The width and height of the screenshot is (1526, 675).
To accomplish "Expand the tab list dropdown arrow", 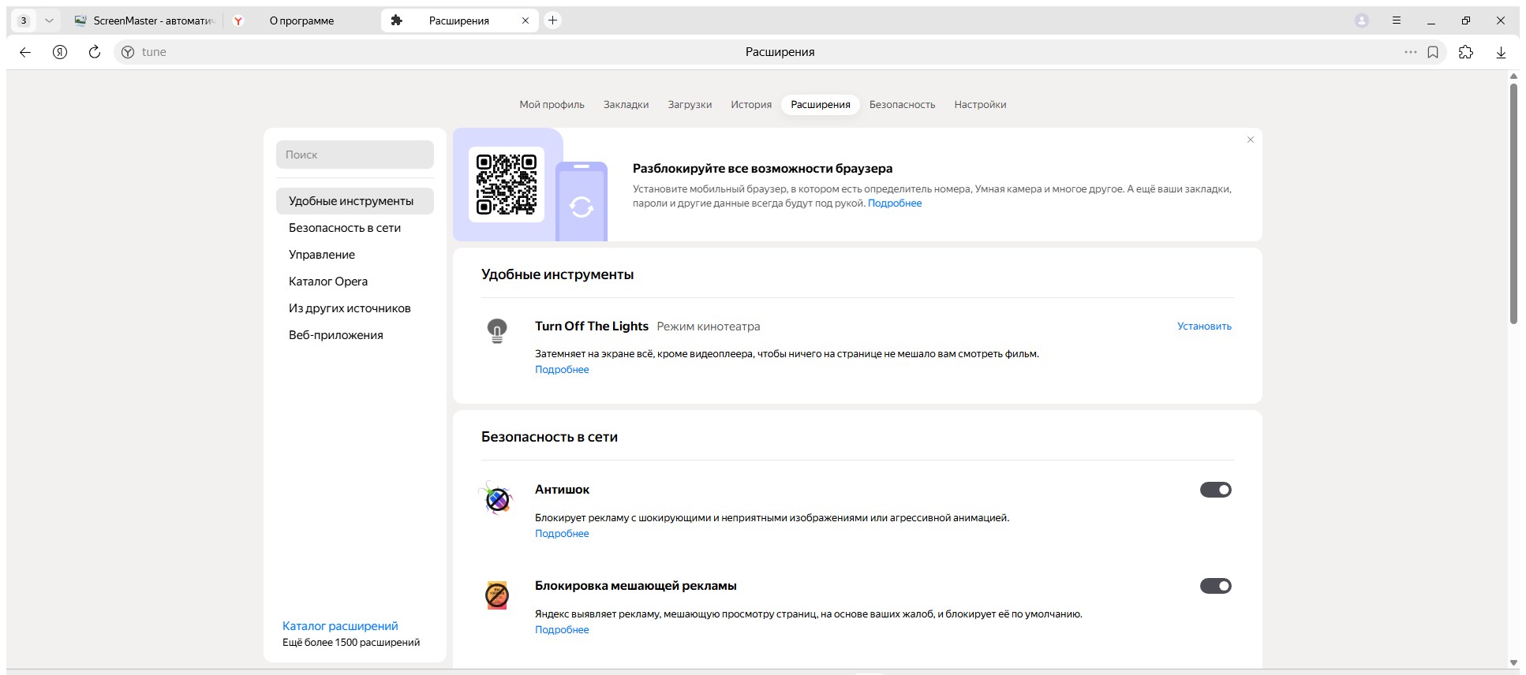I will (49, 21).
